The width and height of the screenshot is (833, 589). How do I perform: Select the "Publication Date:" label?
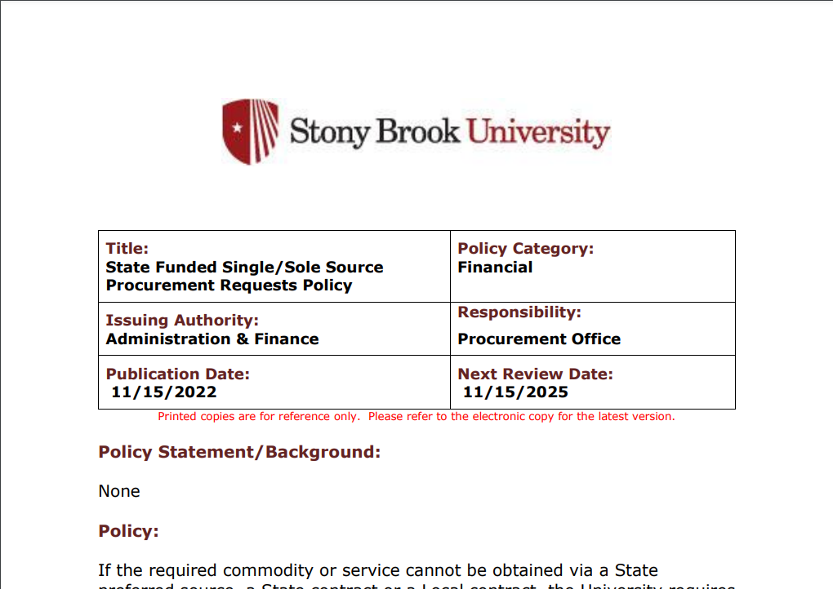177,374
